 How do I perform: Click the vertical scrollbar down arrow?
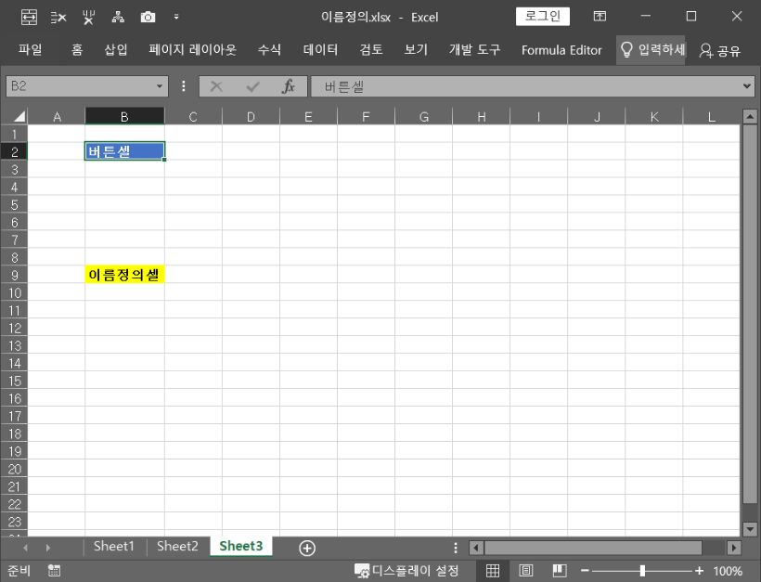pos(750,528)
